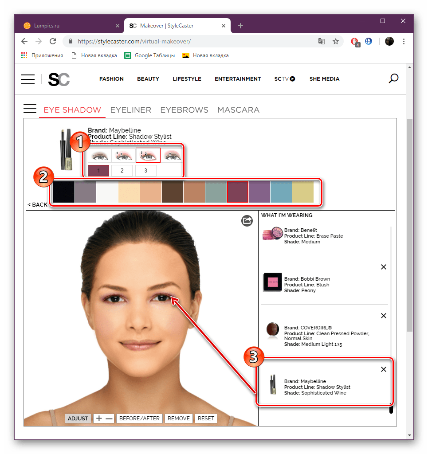Viewport: 428px width, 454px height.
Task: Select the second eye shadow application style
Action: click(x=123, y=156)
